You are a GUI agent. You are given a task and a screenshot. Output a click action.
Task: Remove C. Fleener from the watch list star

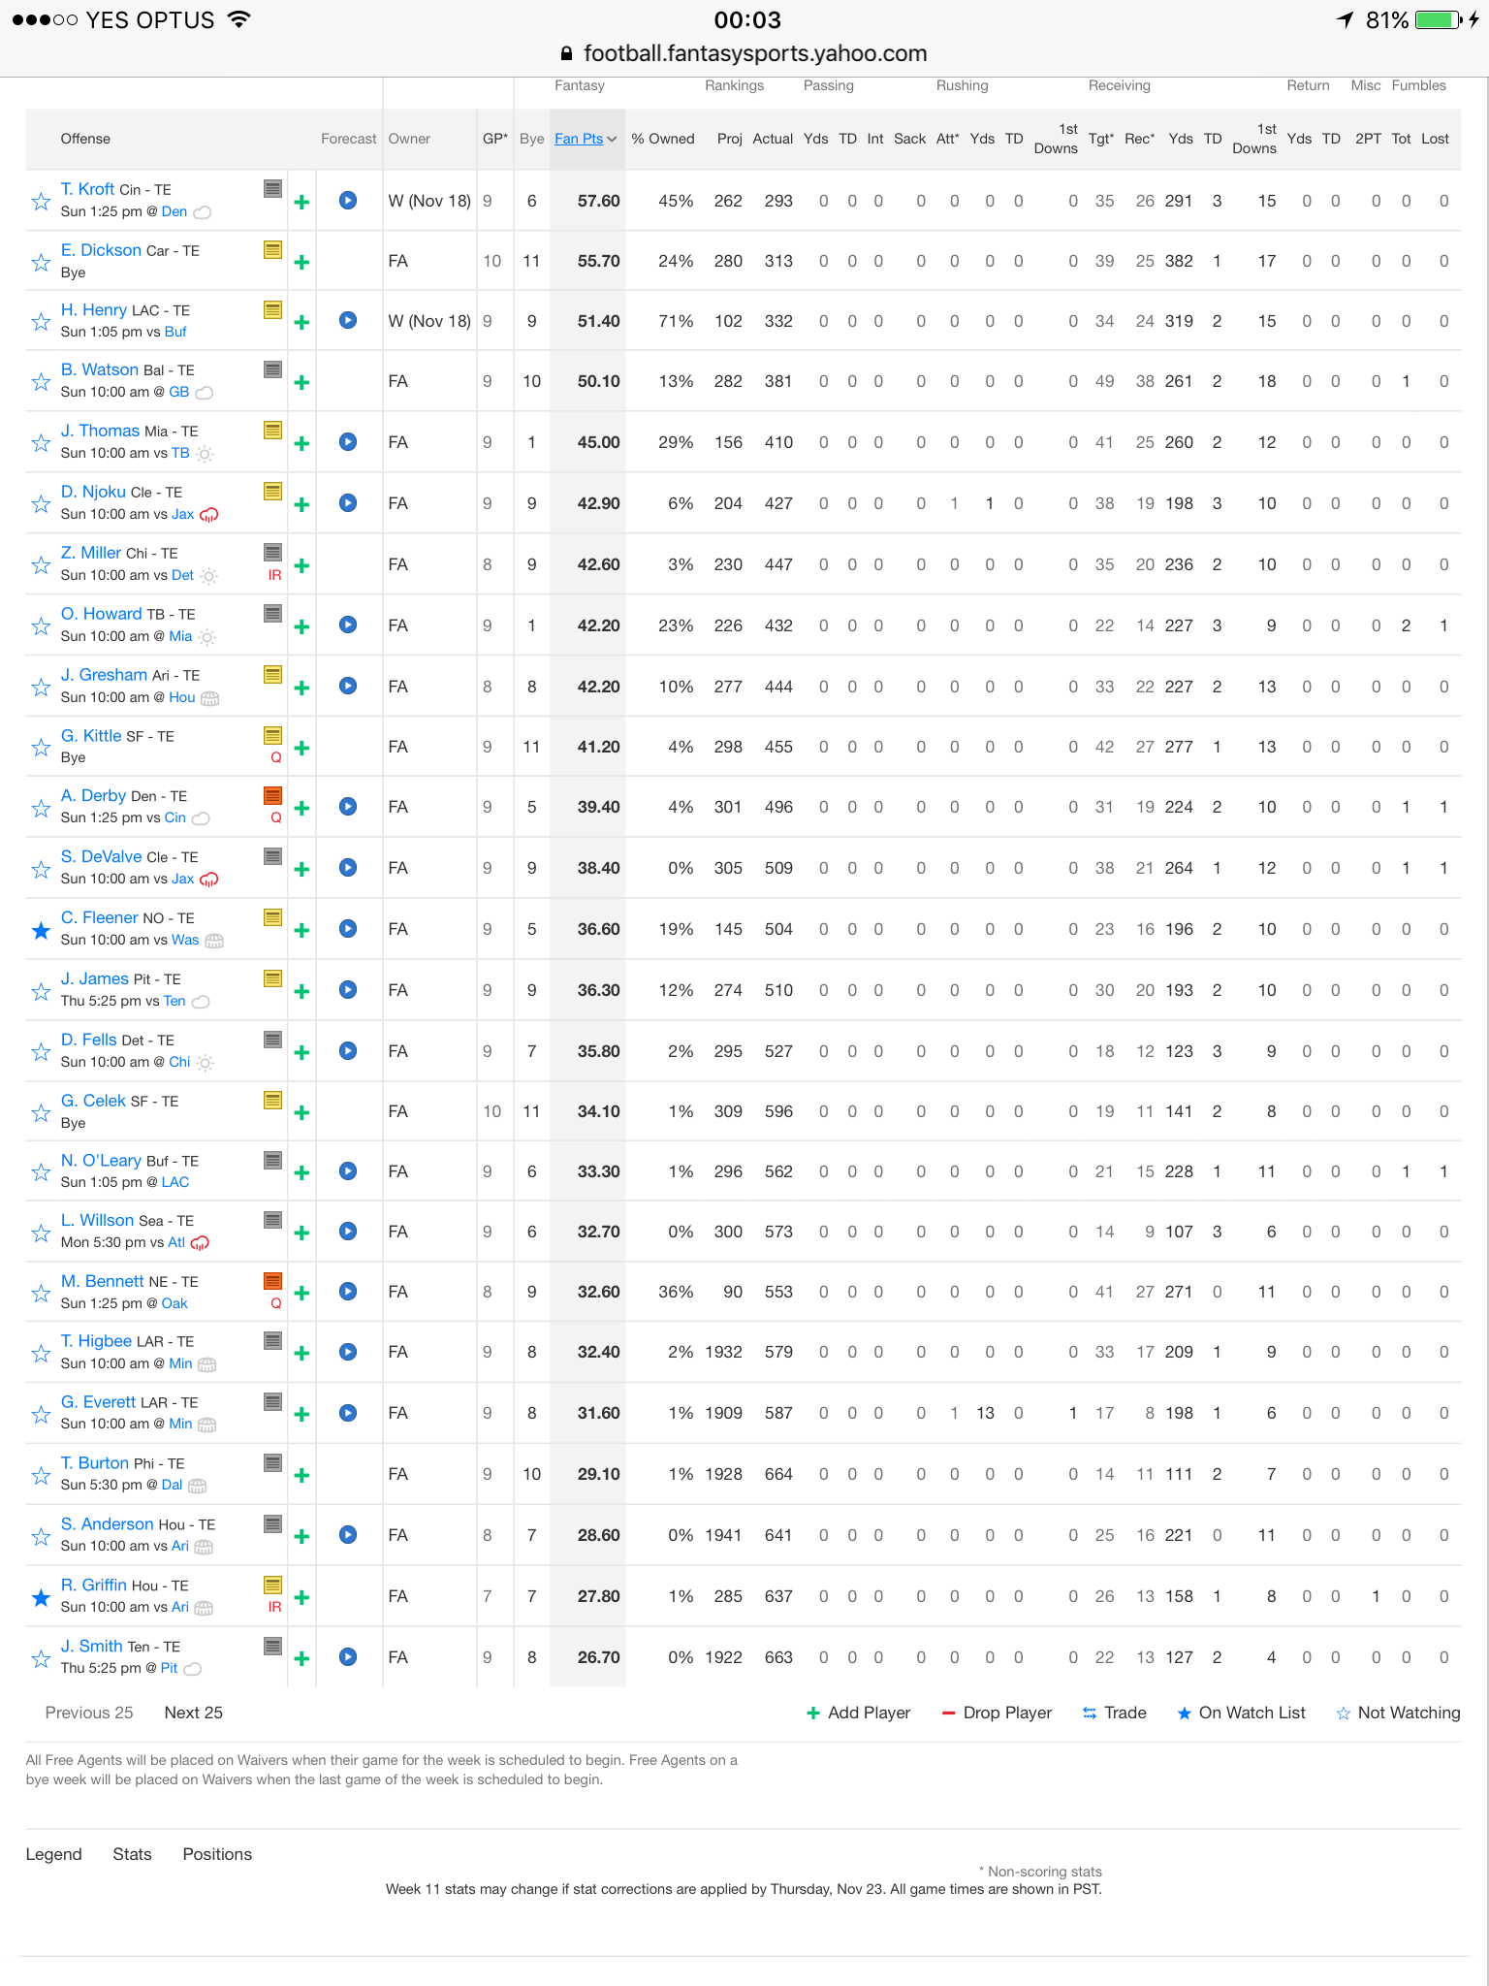(41, 930)
